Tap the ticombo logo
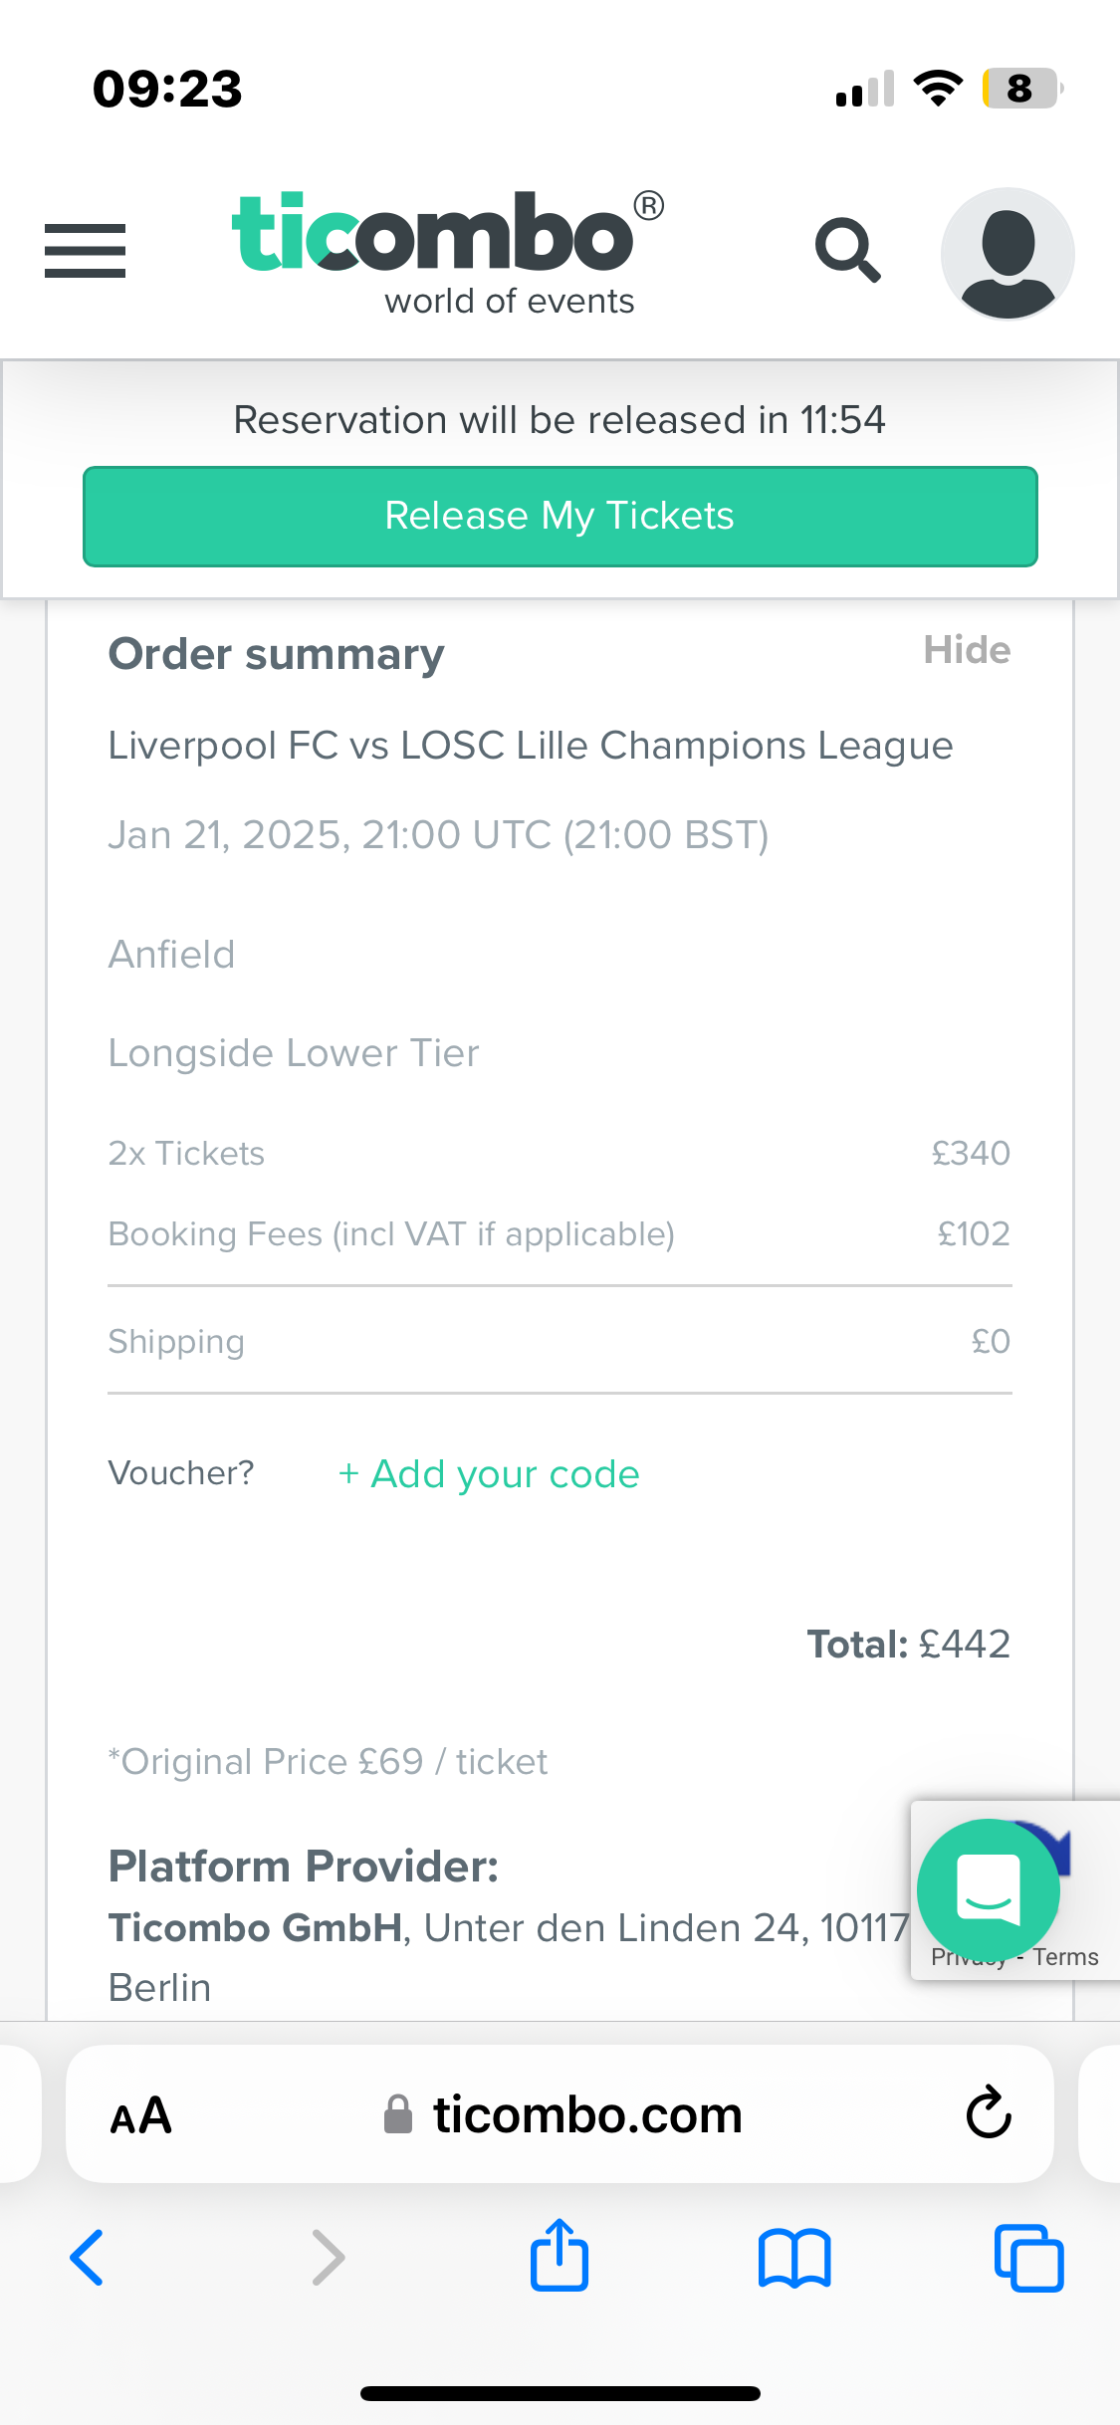 447,253
